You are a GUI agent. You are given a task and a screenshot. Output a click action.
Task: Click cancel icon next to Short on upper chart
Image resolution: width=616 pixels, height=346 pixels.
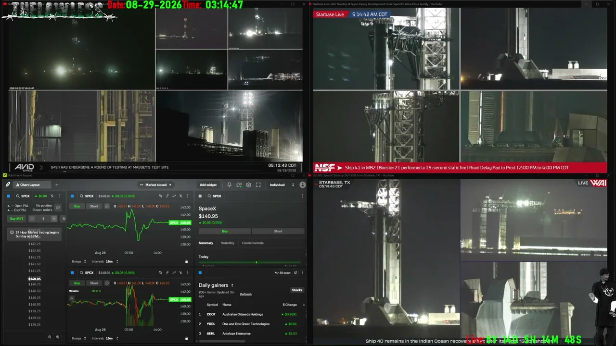tap(107, 206)
